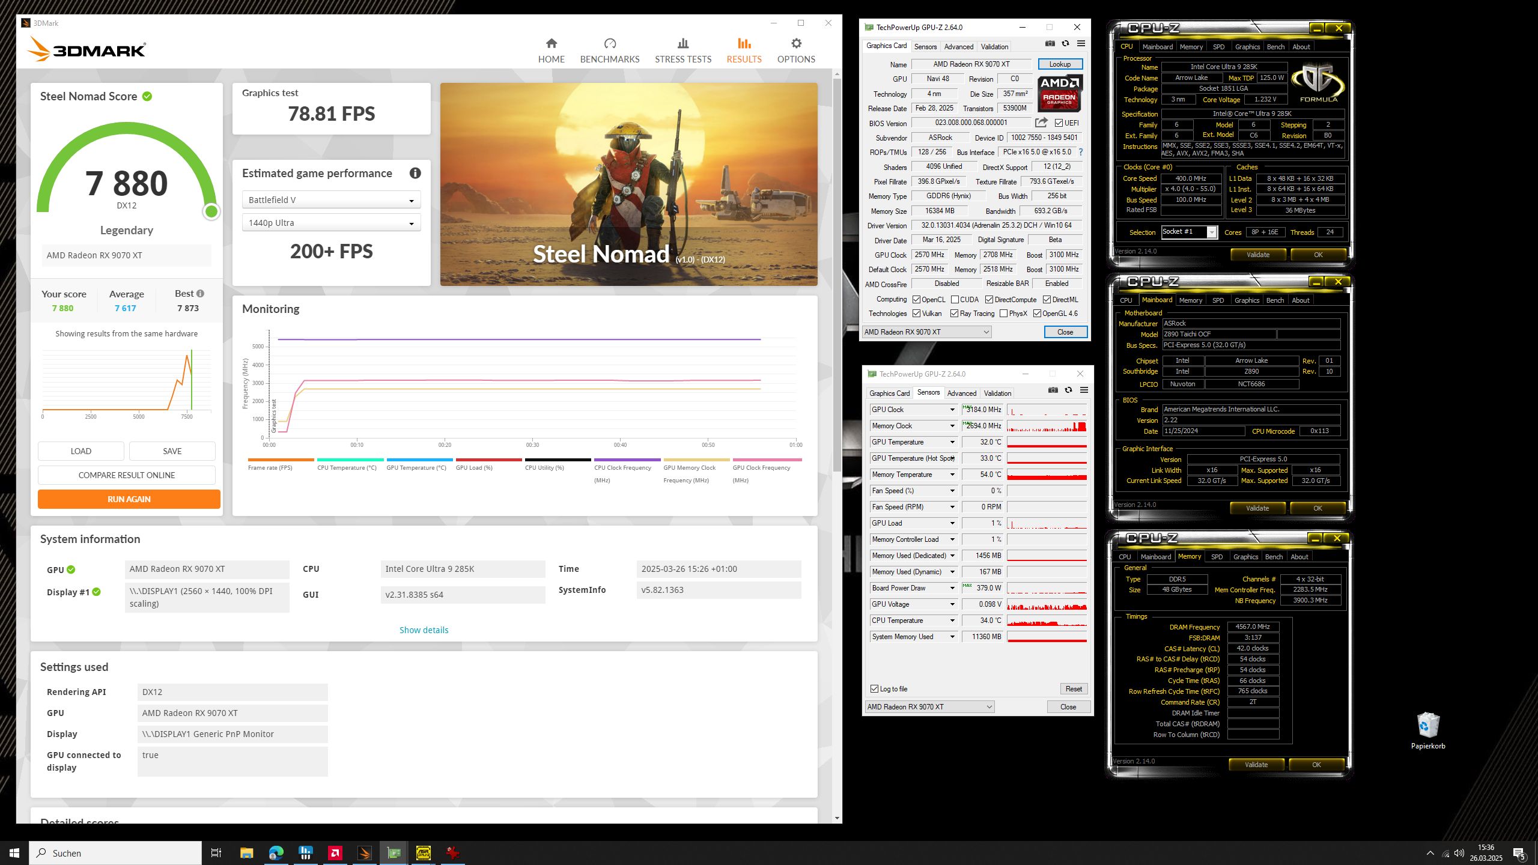
Task: Open hamburger menu in GPU-Z Sensors window
Action: pos(1084,390)
